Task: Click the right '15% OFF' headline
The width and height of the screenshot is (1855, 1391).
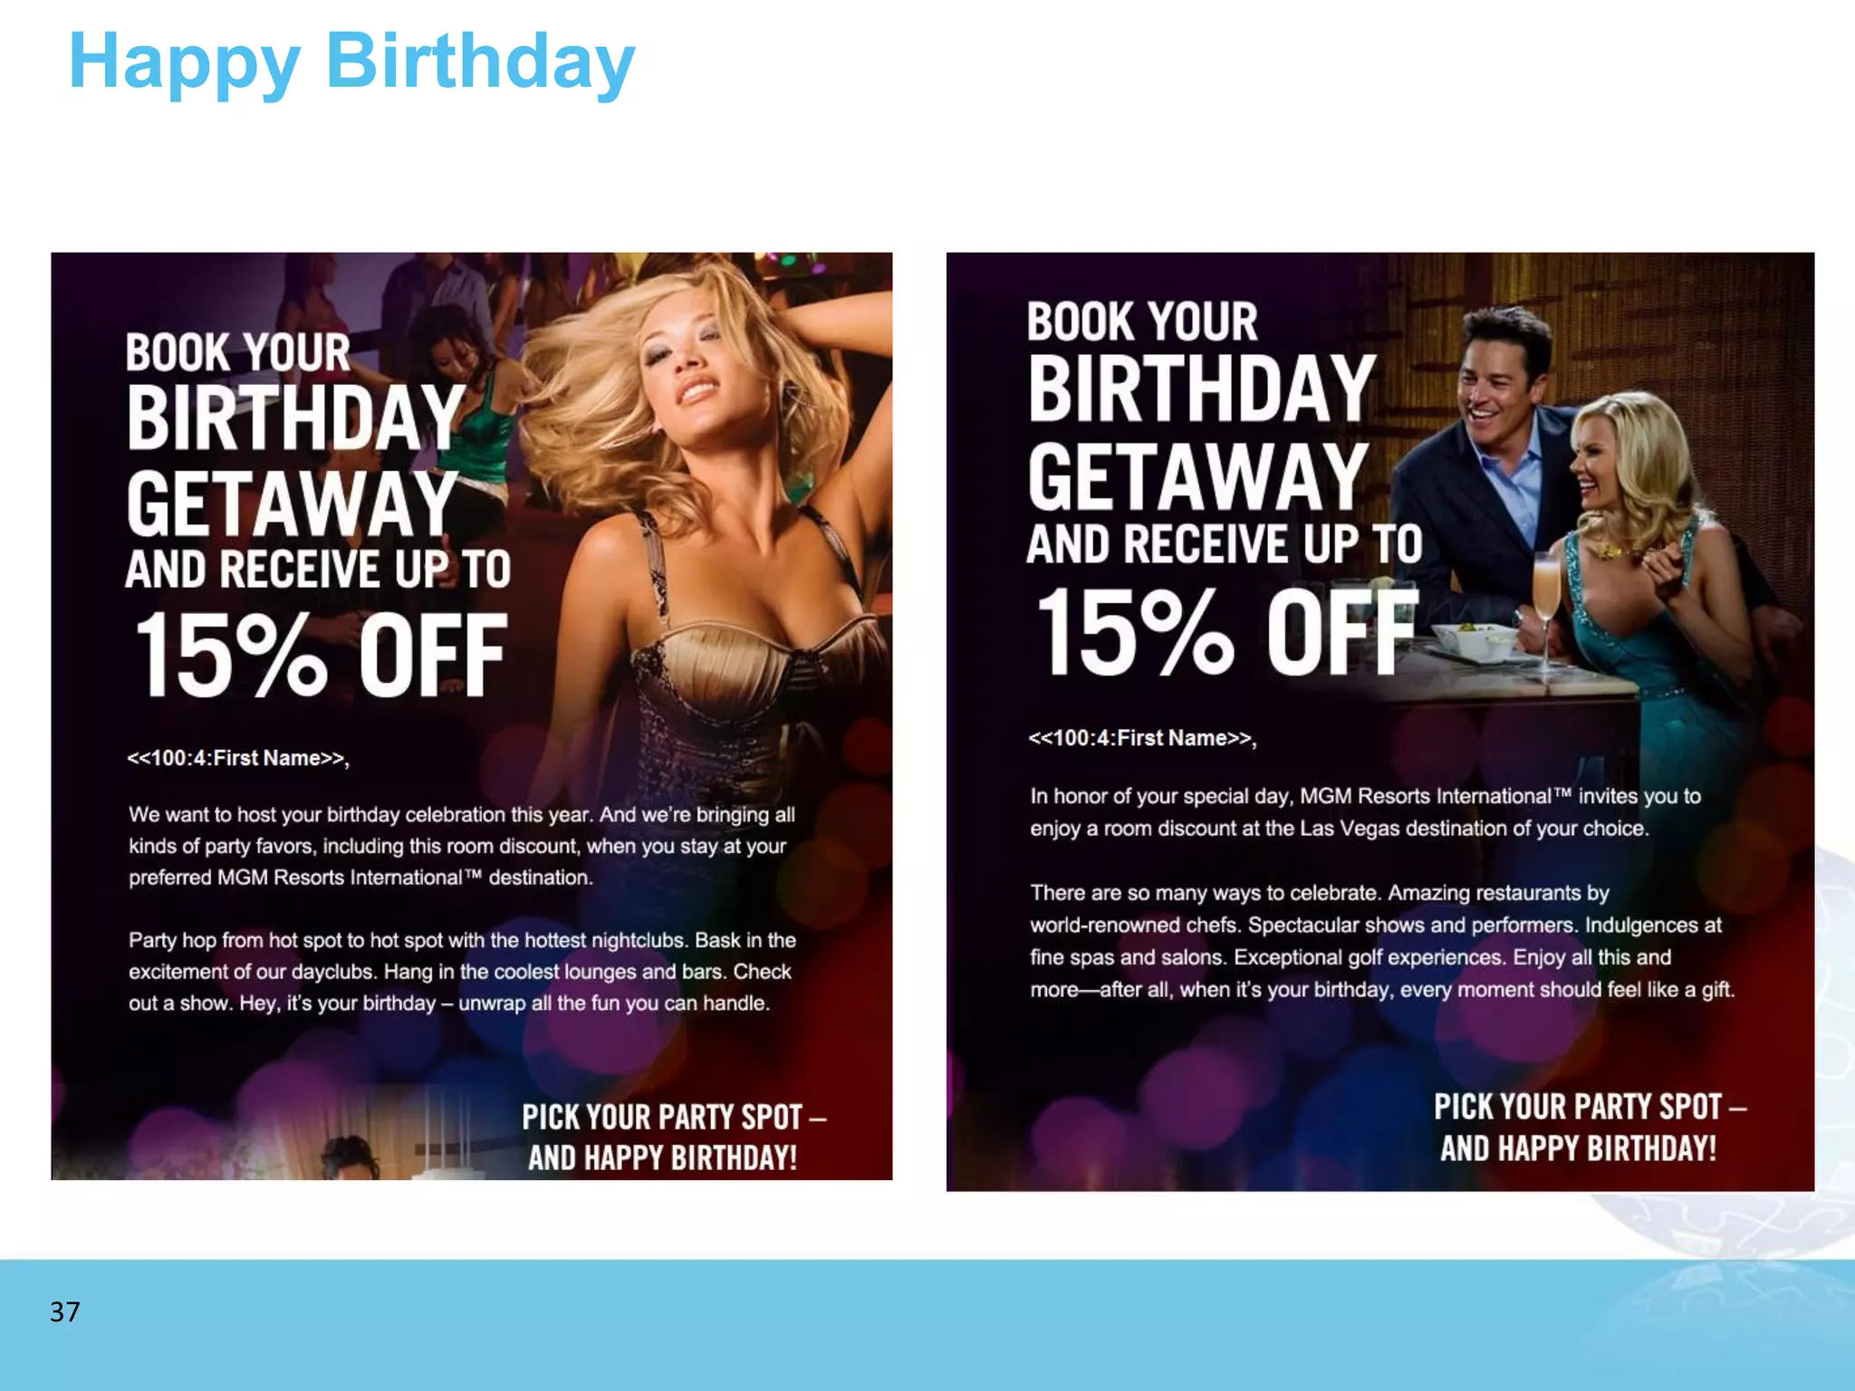Action: pos(1226,632)
